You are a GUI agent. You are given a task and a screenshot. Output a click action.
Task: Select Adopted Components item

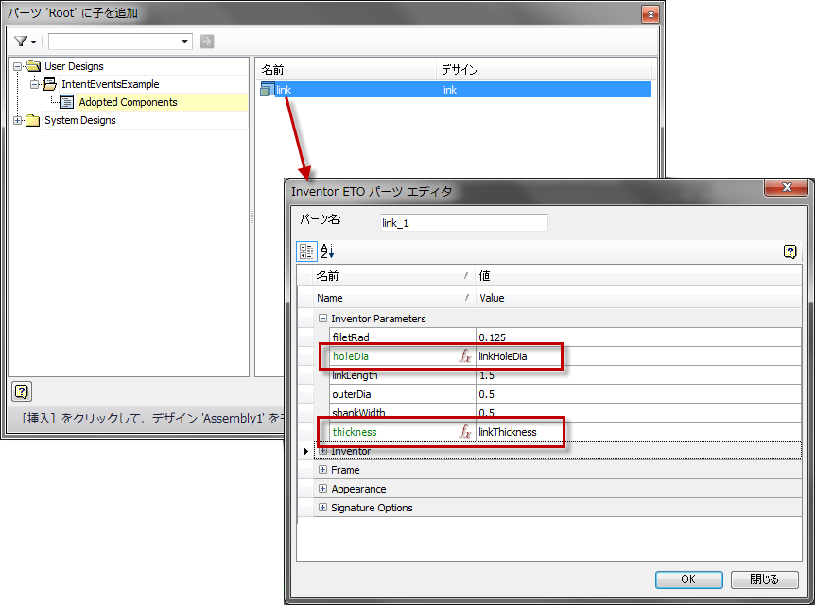coord(128,102)
